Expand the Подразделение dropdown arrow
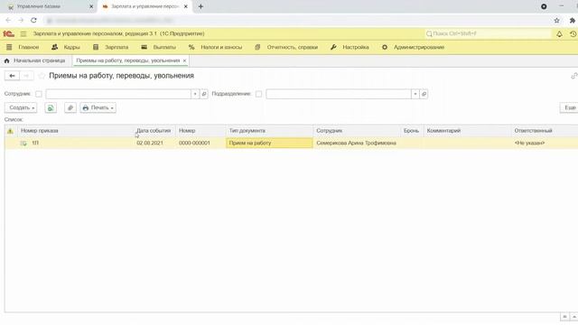This screenshot has width=578, height=325. tap(415, 94)
